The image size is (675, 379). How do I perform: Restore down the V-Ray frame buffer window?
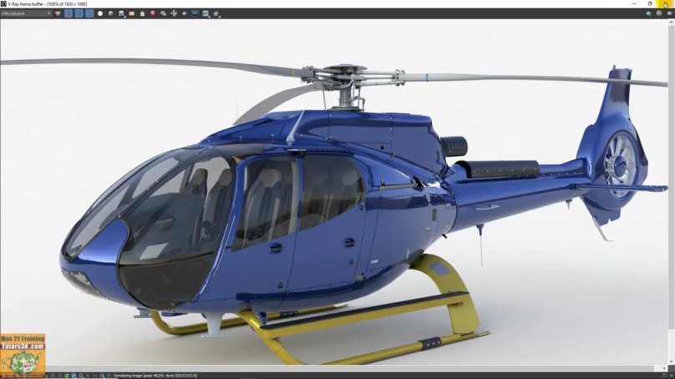(x=650, y=4)
